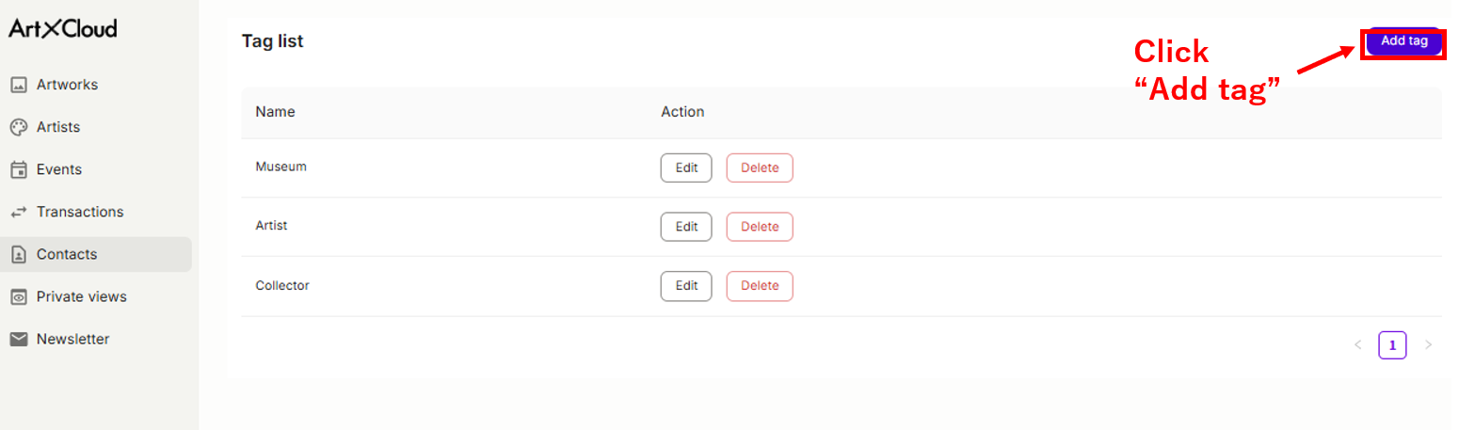Delete the Collector tag
Screen dimensions: 1475x430
point(760,286)
